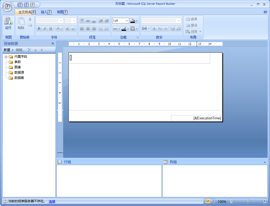Close the 报表数据 panel

pos(53,44)
